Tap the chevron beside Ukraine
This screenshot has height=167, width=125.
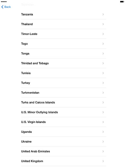click(103, 141)
